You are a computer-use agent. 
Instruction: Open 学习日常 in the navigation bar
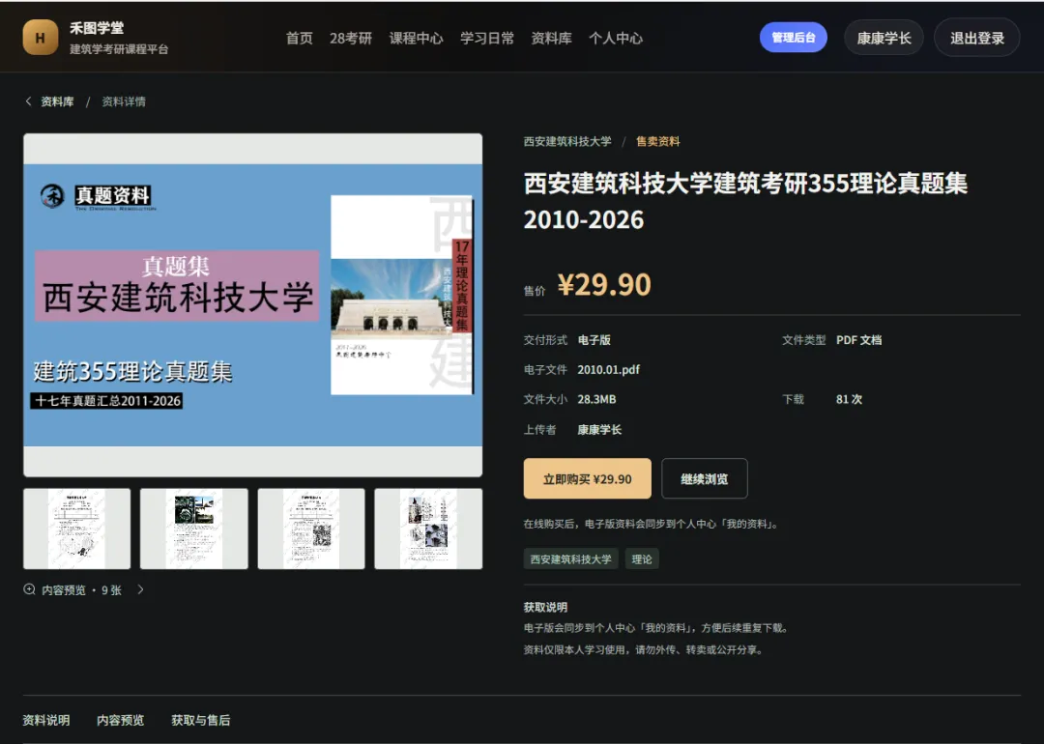(x=486, y=38)
